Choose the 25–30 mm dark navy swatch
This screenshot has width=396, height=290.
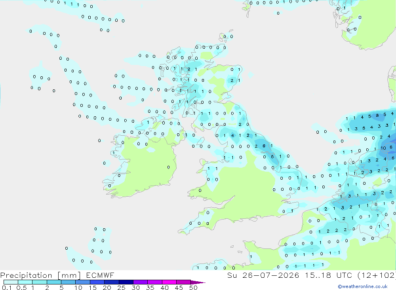point(126,282)
